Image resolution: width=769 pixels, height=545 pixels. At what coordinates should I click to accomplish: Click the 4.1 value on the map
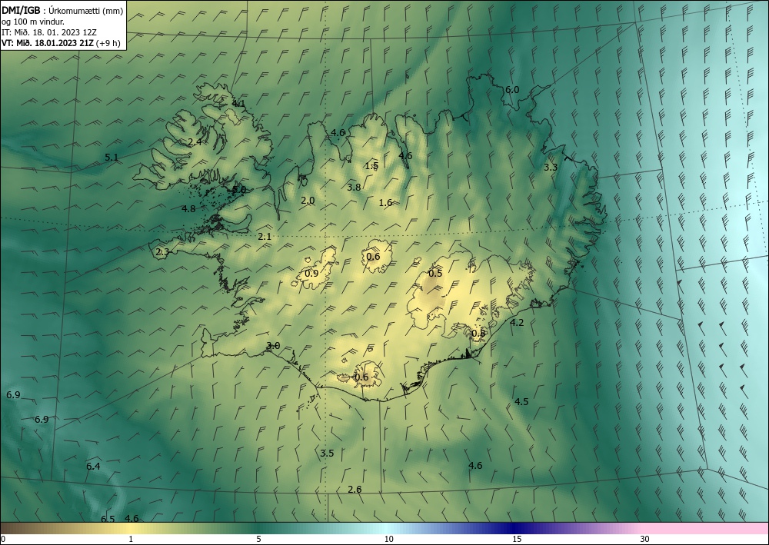tap(238, 104)
